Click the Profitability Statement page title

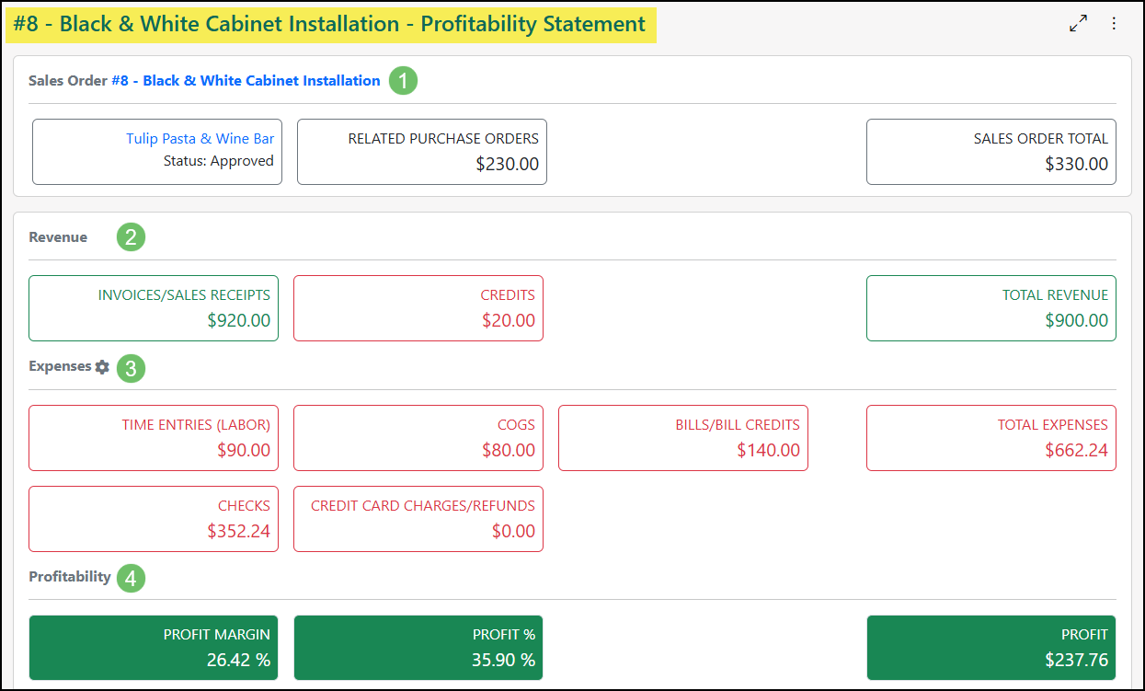coord(330,24)
